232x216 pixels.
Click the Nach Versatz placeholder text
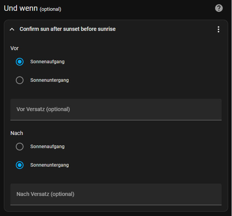click(45, 194)
